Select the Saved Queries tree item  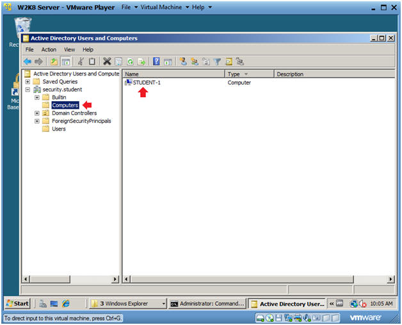[x=60, y=82]
